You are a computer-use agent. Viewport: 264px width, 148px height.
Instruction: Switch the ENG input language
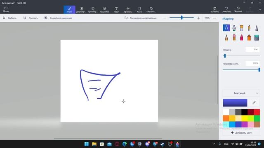click(x=226, y=144)
